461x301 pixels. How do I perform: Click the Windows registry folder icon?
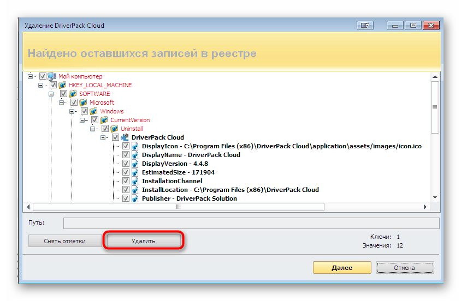point(93,111)
